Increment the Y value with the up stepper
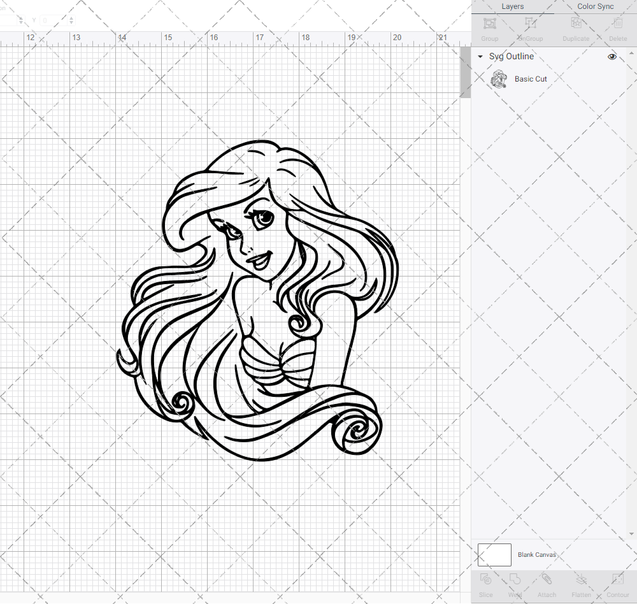This screenshot has width=637, height=604. [70, 17]
